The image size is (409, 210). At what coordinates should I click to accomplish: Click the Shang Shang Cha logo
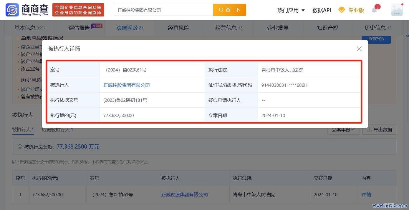(27, 10)
